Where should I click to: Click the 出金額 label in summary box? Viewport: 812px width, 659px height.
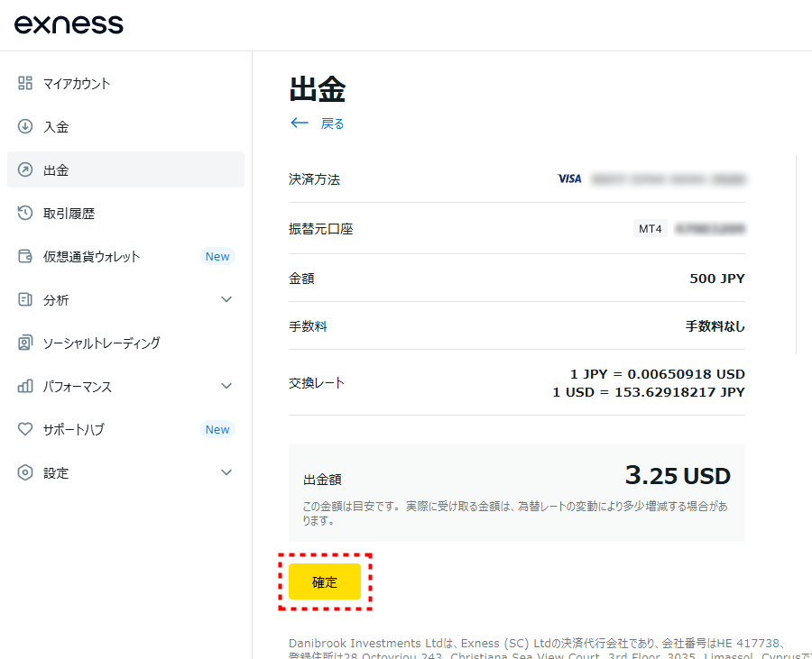(x=322, y=480)
